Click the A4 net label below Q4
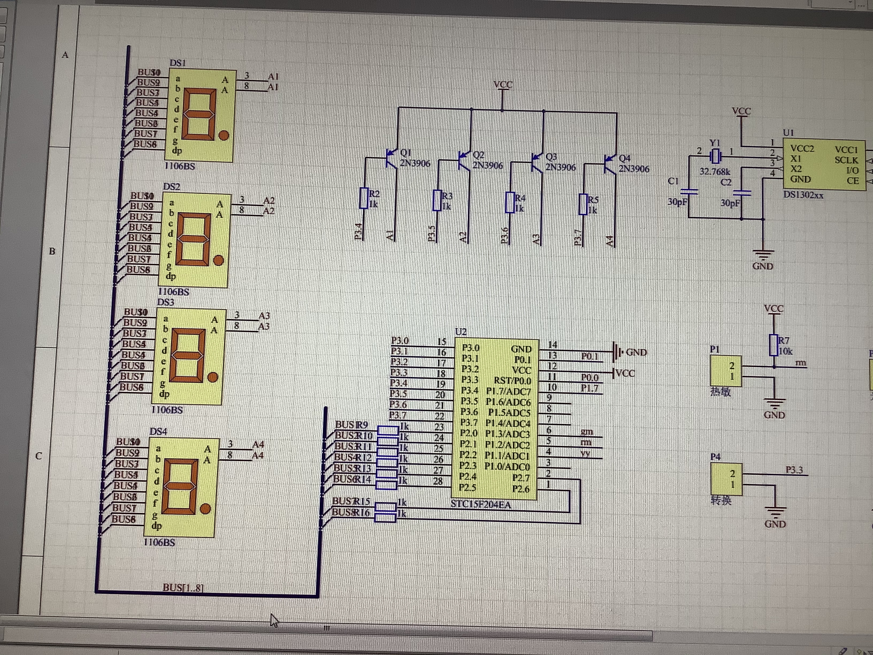 pos(610,241)
